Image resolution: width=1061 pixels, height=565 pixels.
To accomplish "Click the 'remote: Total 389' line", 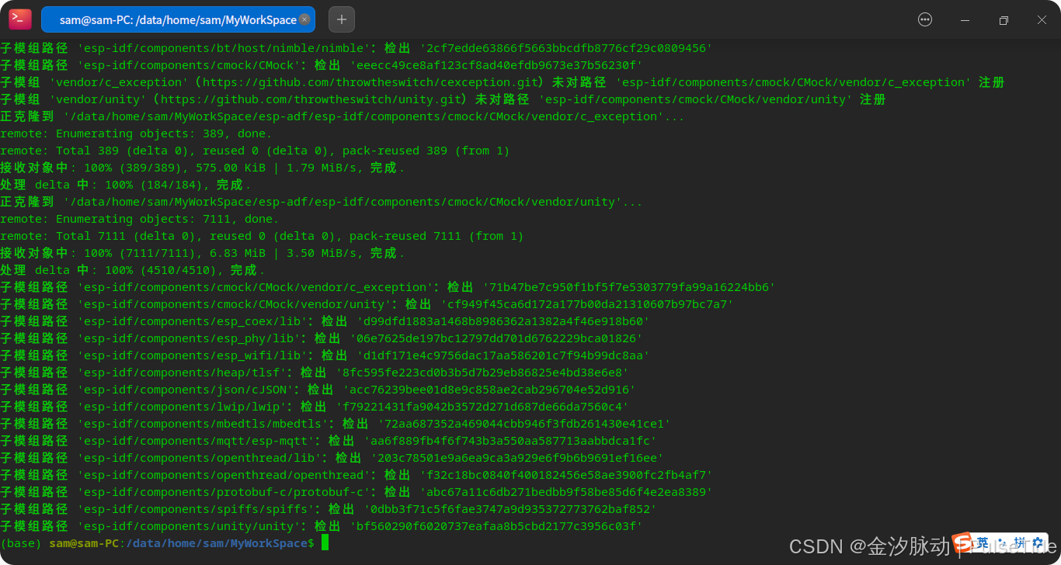I will point(255,151).
